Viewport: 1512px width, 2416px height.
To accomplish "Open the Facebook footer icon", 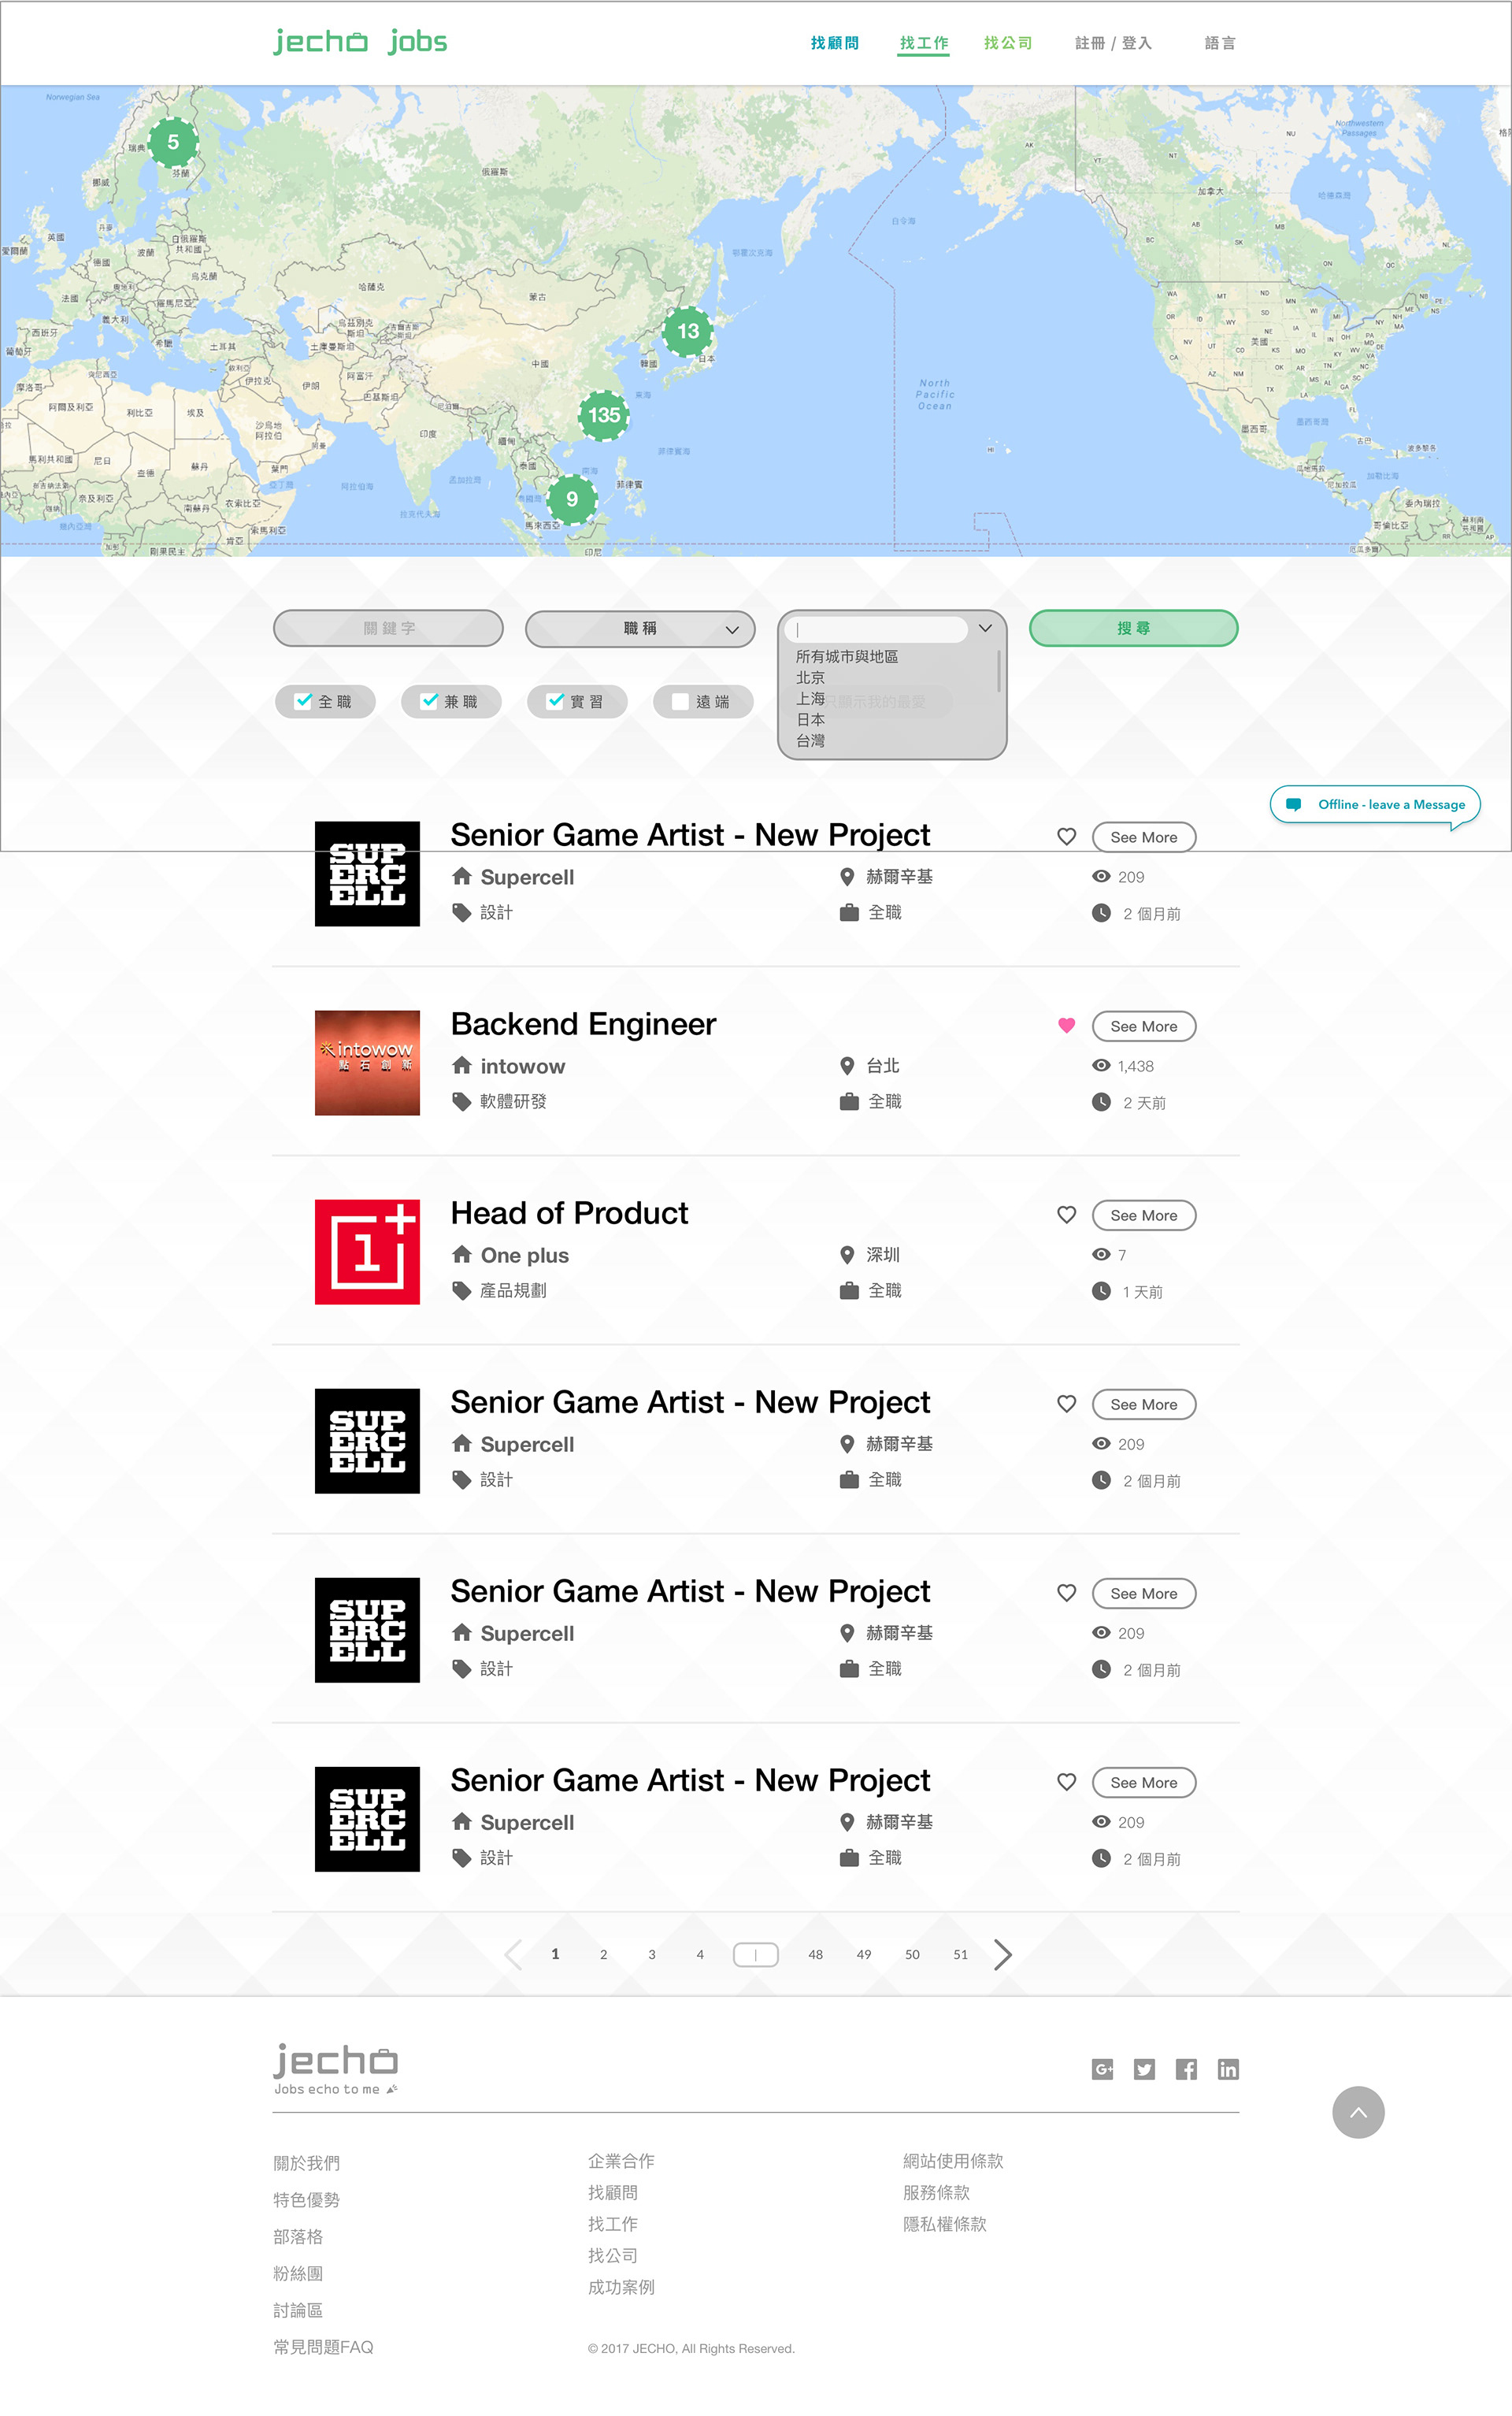I will pos(1186,2069).
